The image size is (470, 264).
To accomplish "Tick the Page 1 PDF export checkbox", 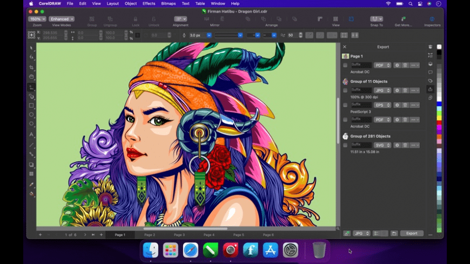I will point(345,65).
